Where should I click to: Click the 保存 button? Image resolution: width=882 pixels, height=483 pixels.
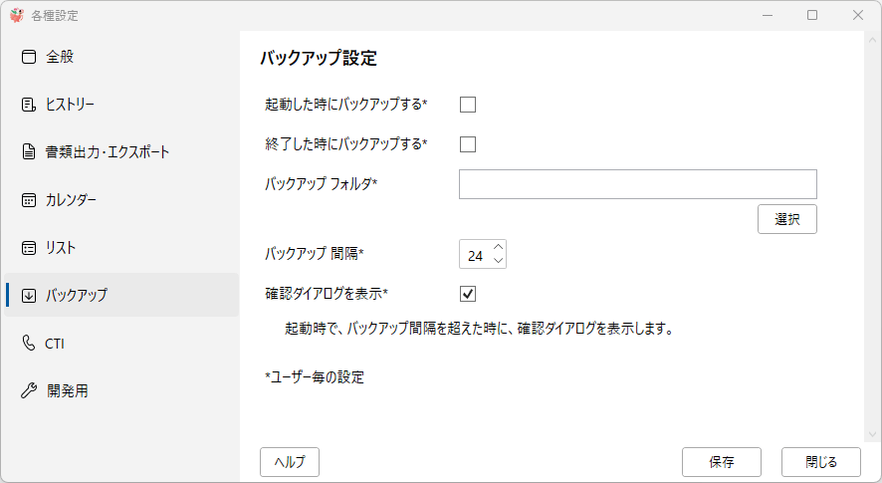coord(722,462)
